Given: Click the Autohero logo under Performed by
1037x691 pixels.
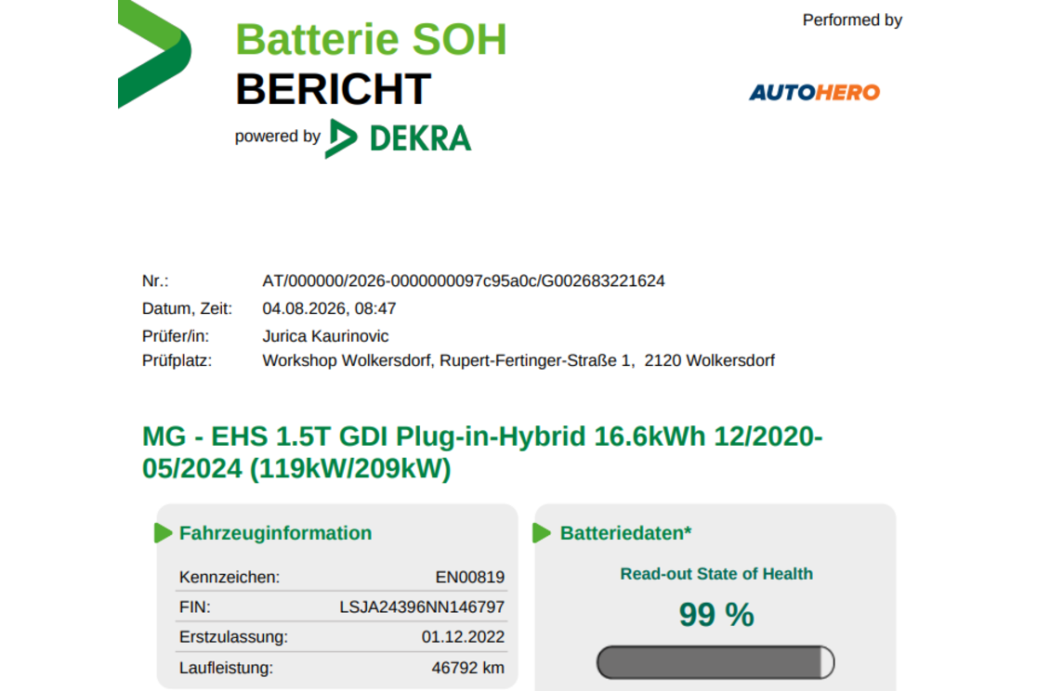Looking at the screenshot, I should [814, 93].
